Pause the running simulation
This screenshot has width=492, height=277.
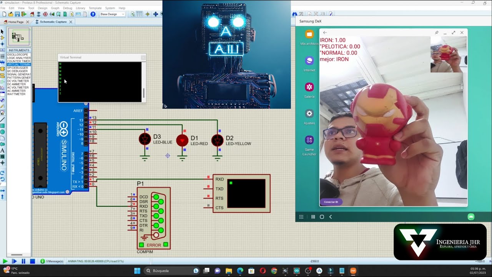coord(23,261)
